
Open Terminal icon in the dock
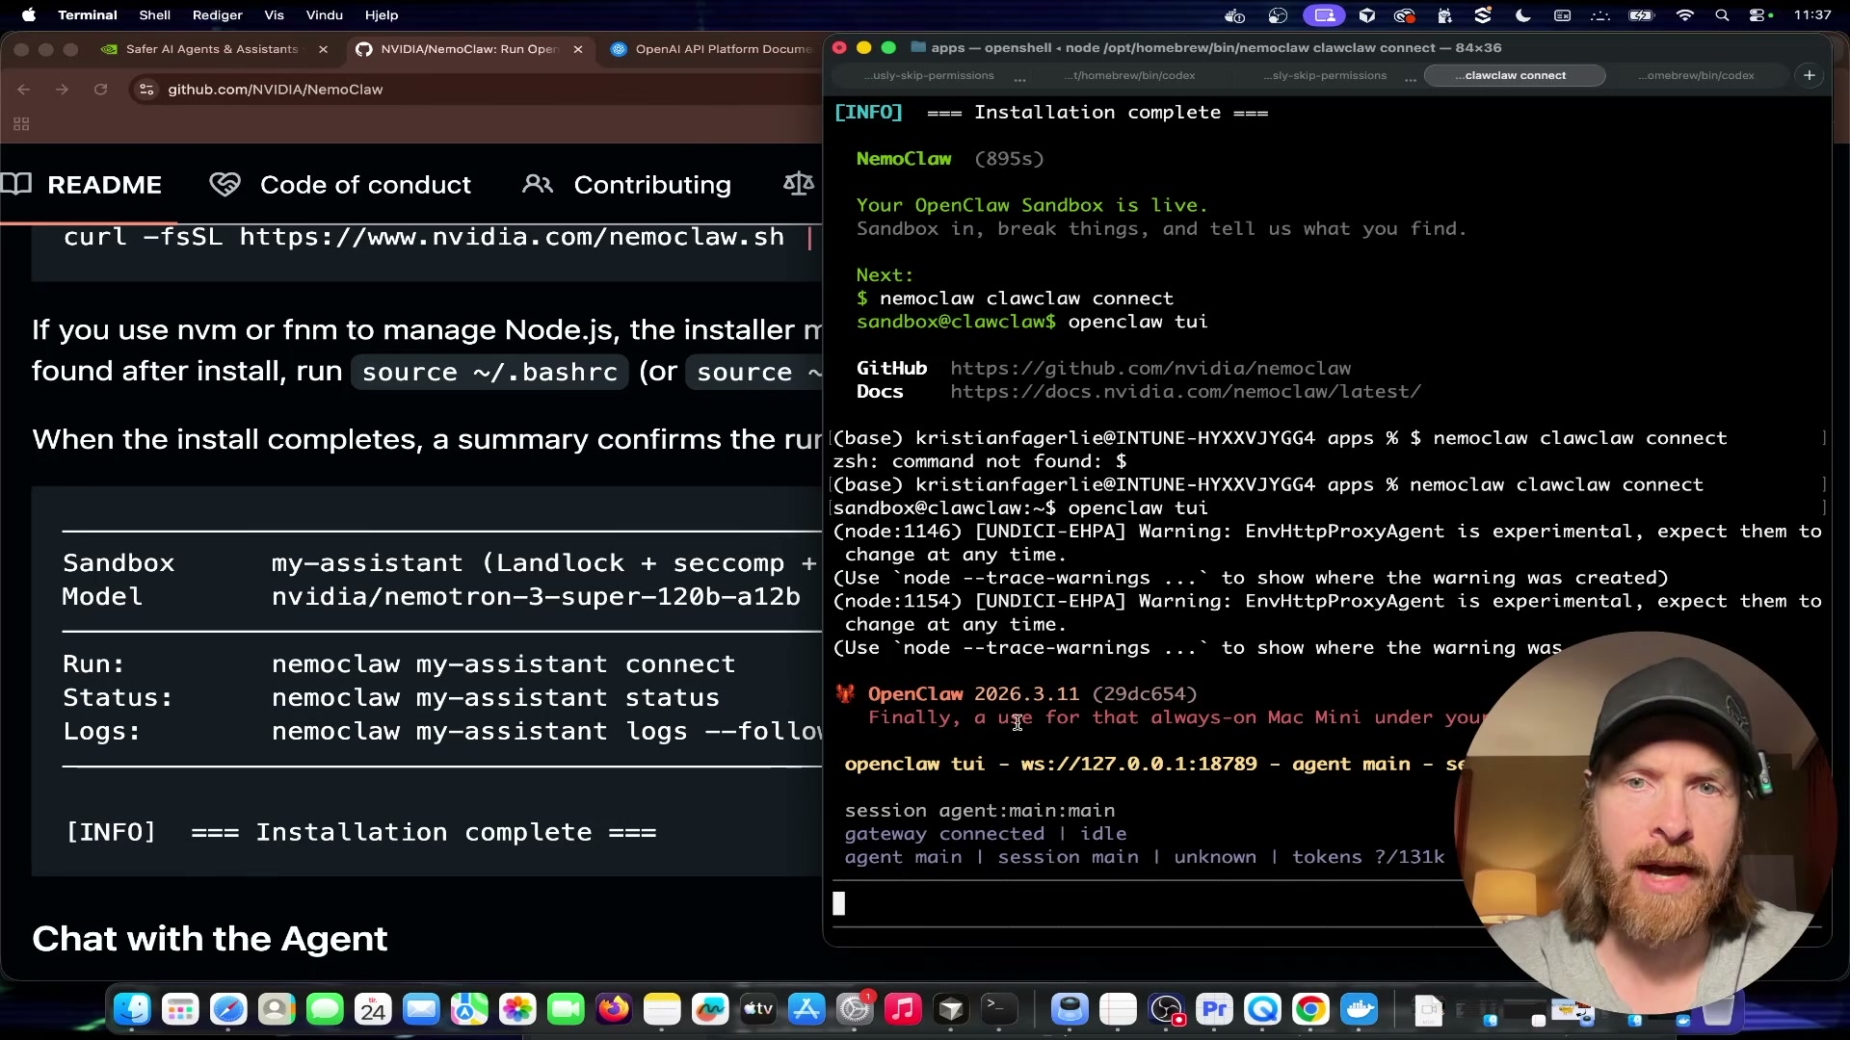tap(999, 1009)
